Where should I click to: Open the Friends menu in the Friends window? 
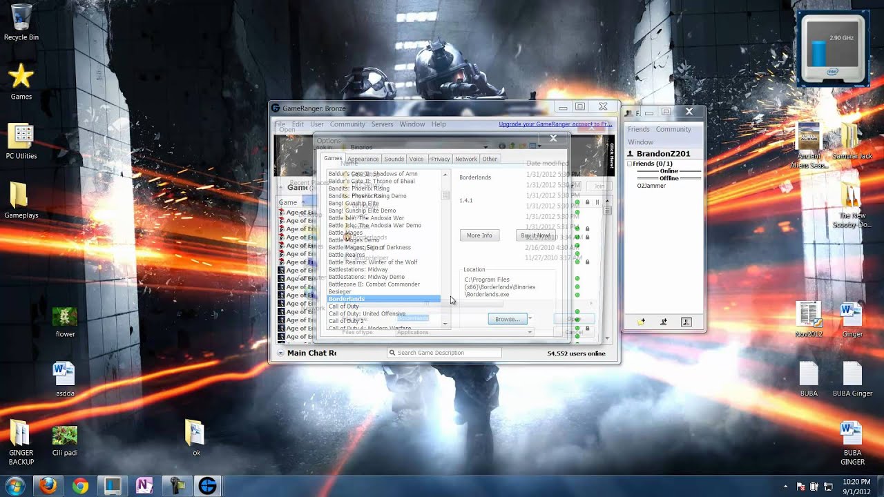click(x=638, y=129)
